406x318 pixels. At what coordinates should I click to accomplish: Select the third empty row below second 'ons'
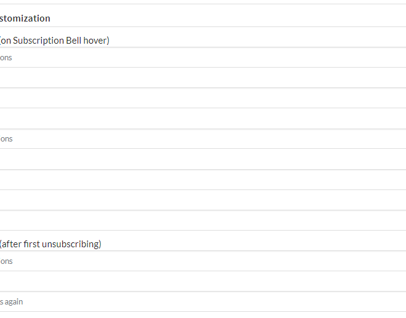[x=203, y=200]
